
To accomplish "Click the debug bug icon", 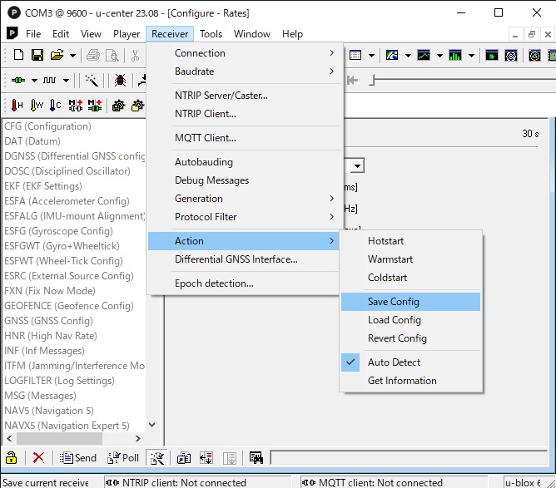I will [120, 81].
